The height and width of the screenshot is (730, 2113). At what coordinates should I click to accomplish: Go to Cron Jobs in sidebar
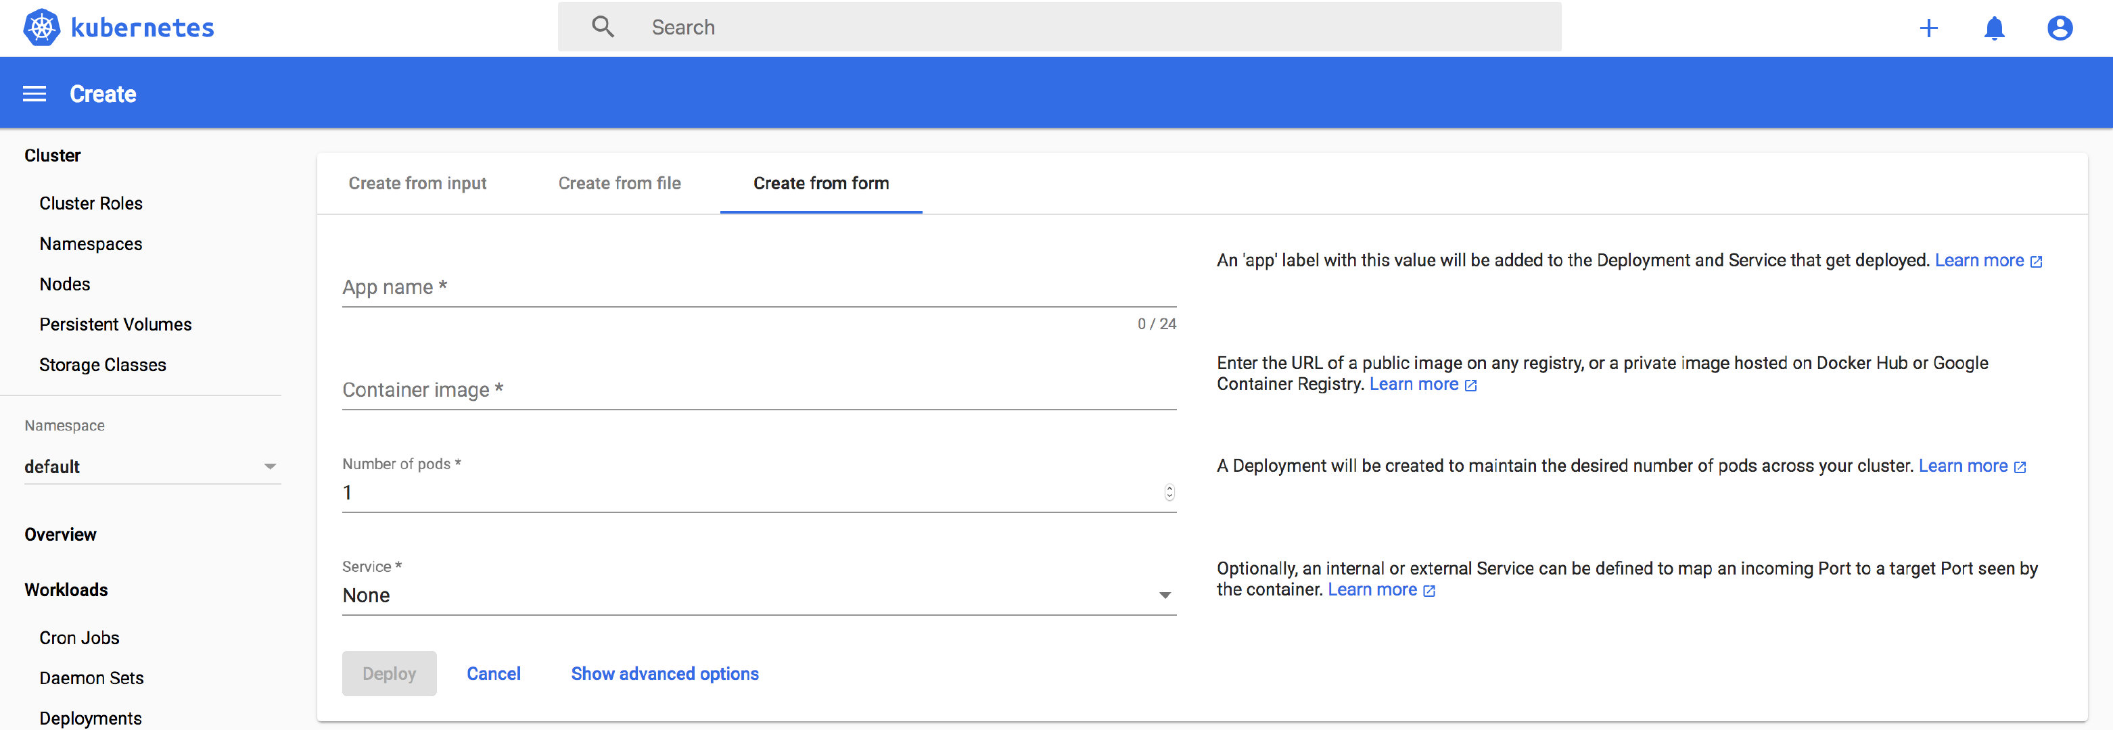[78, 637]
